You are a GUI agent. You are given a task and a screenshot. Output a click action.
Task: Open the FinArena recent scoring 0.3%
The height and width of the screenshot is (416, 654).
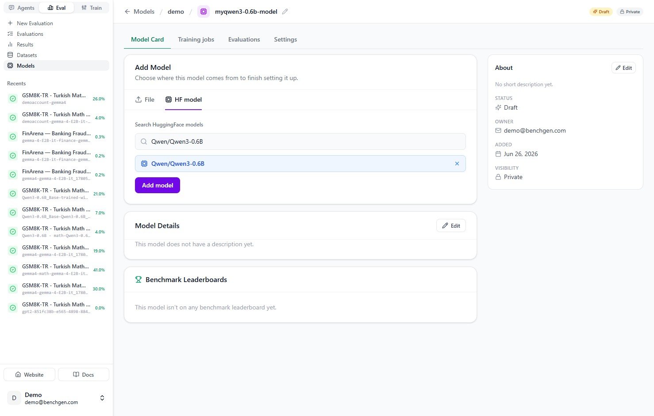[56, 137]
